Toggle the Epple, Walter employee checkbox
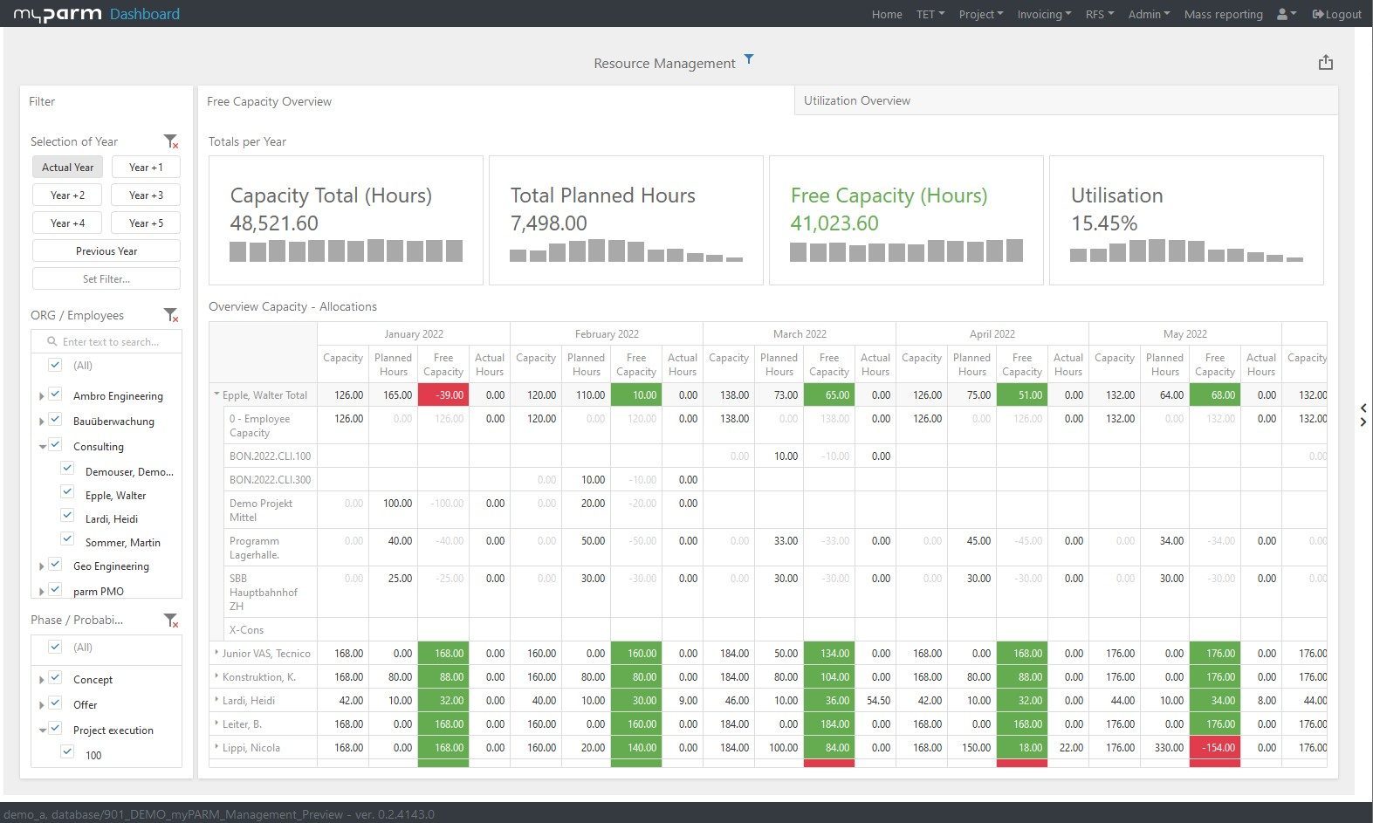The height and width of the screenshot is (823, 1373). pyautogui.click(x=67, y=494)
